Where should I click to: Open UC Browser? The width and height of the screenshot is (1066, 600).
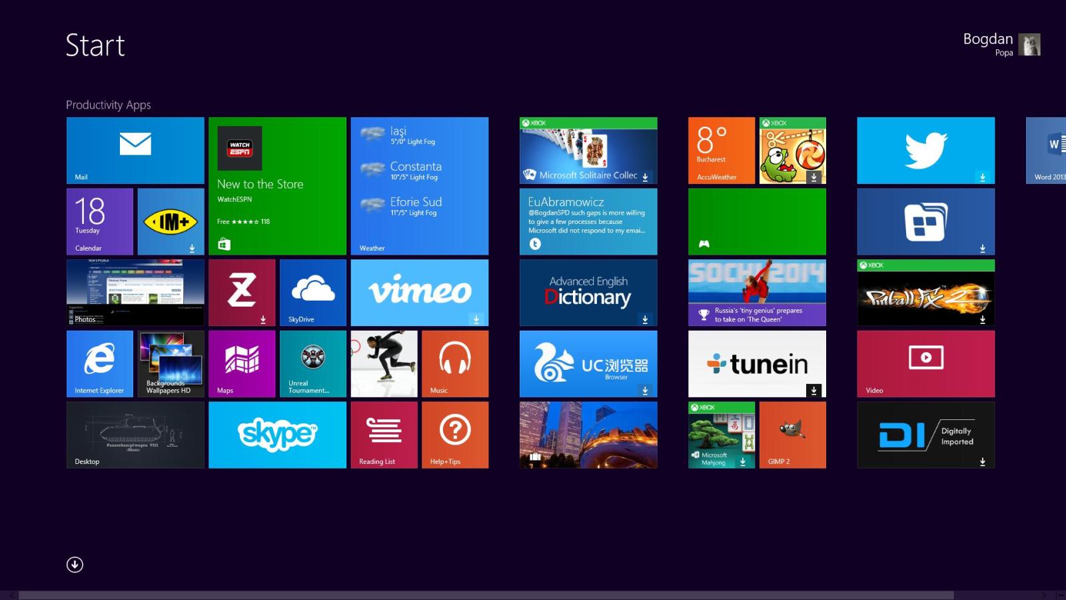(x=588, y=363)
